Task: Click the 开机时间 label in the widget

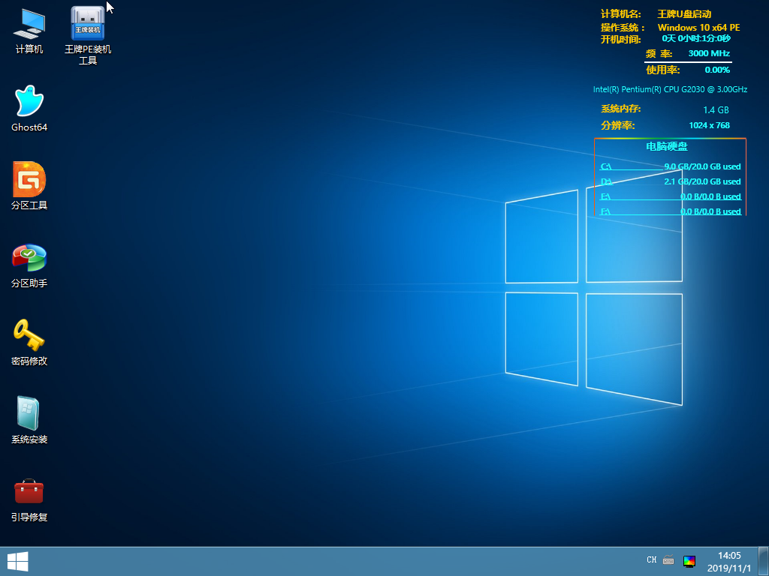Action: tap(621, 40)
